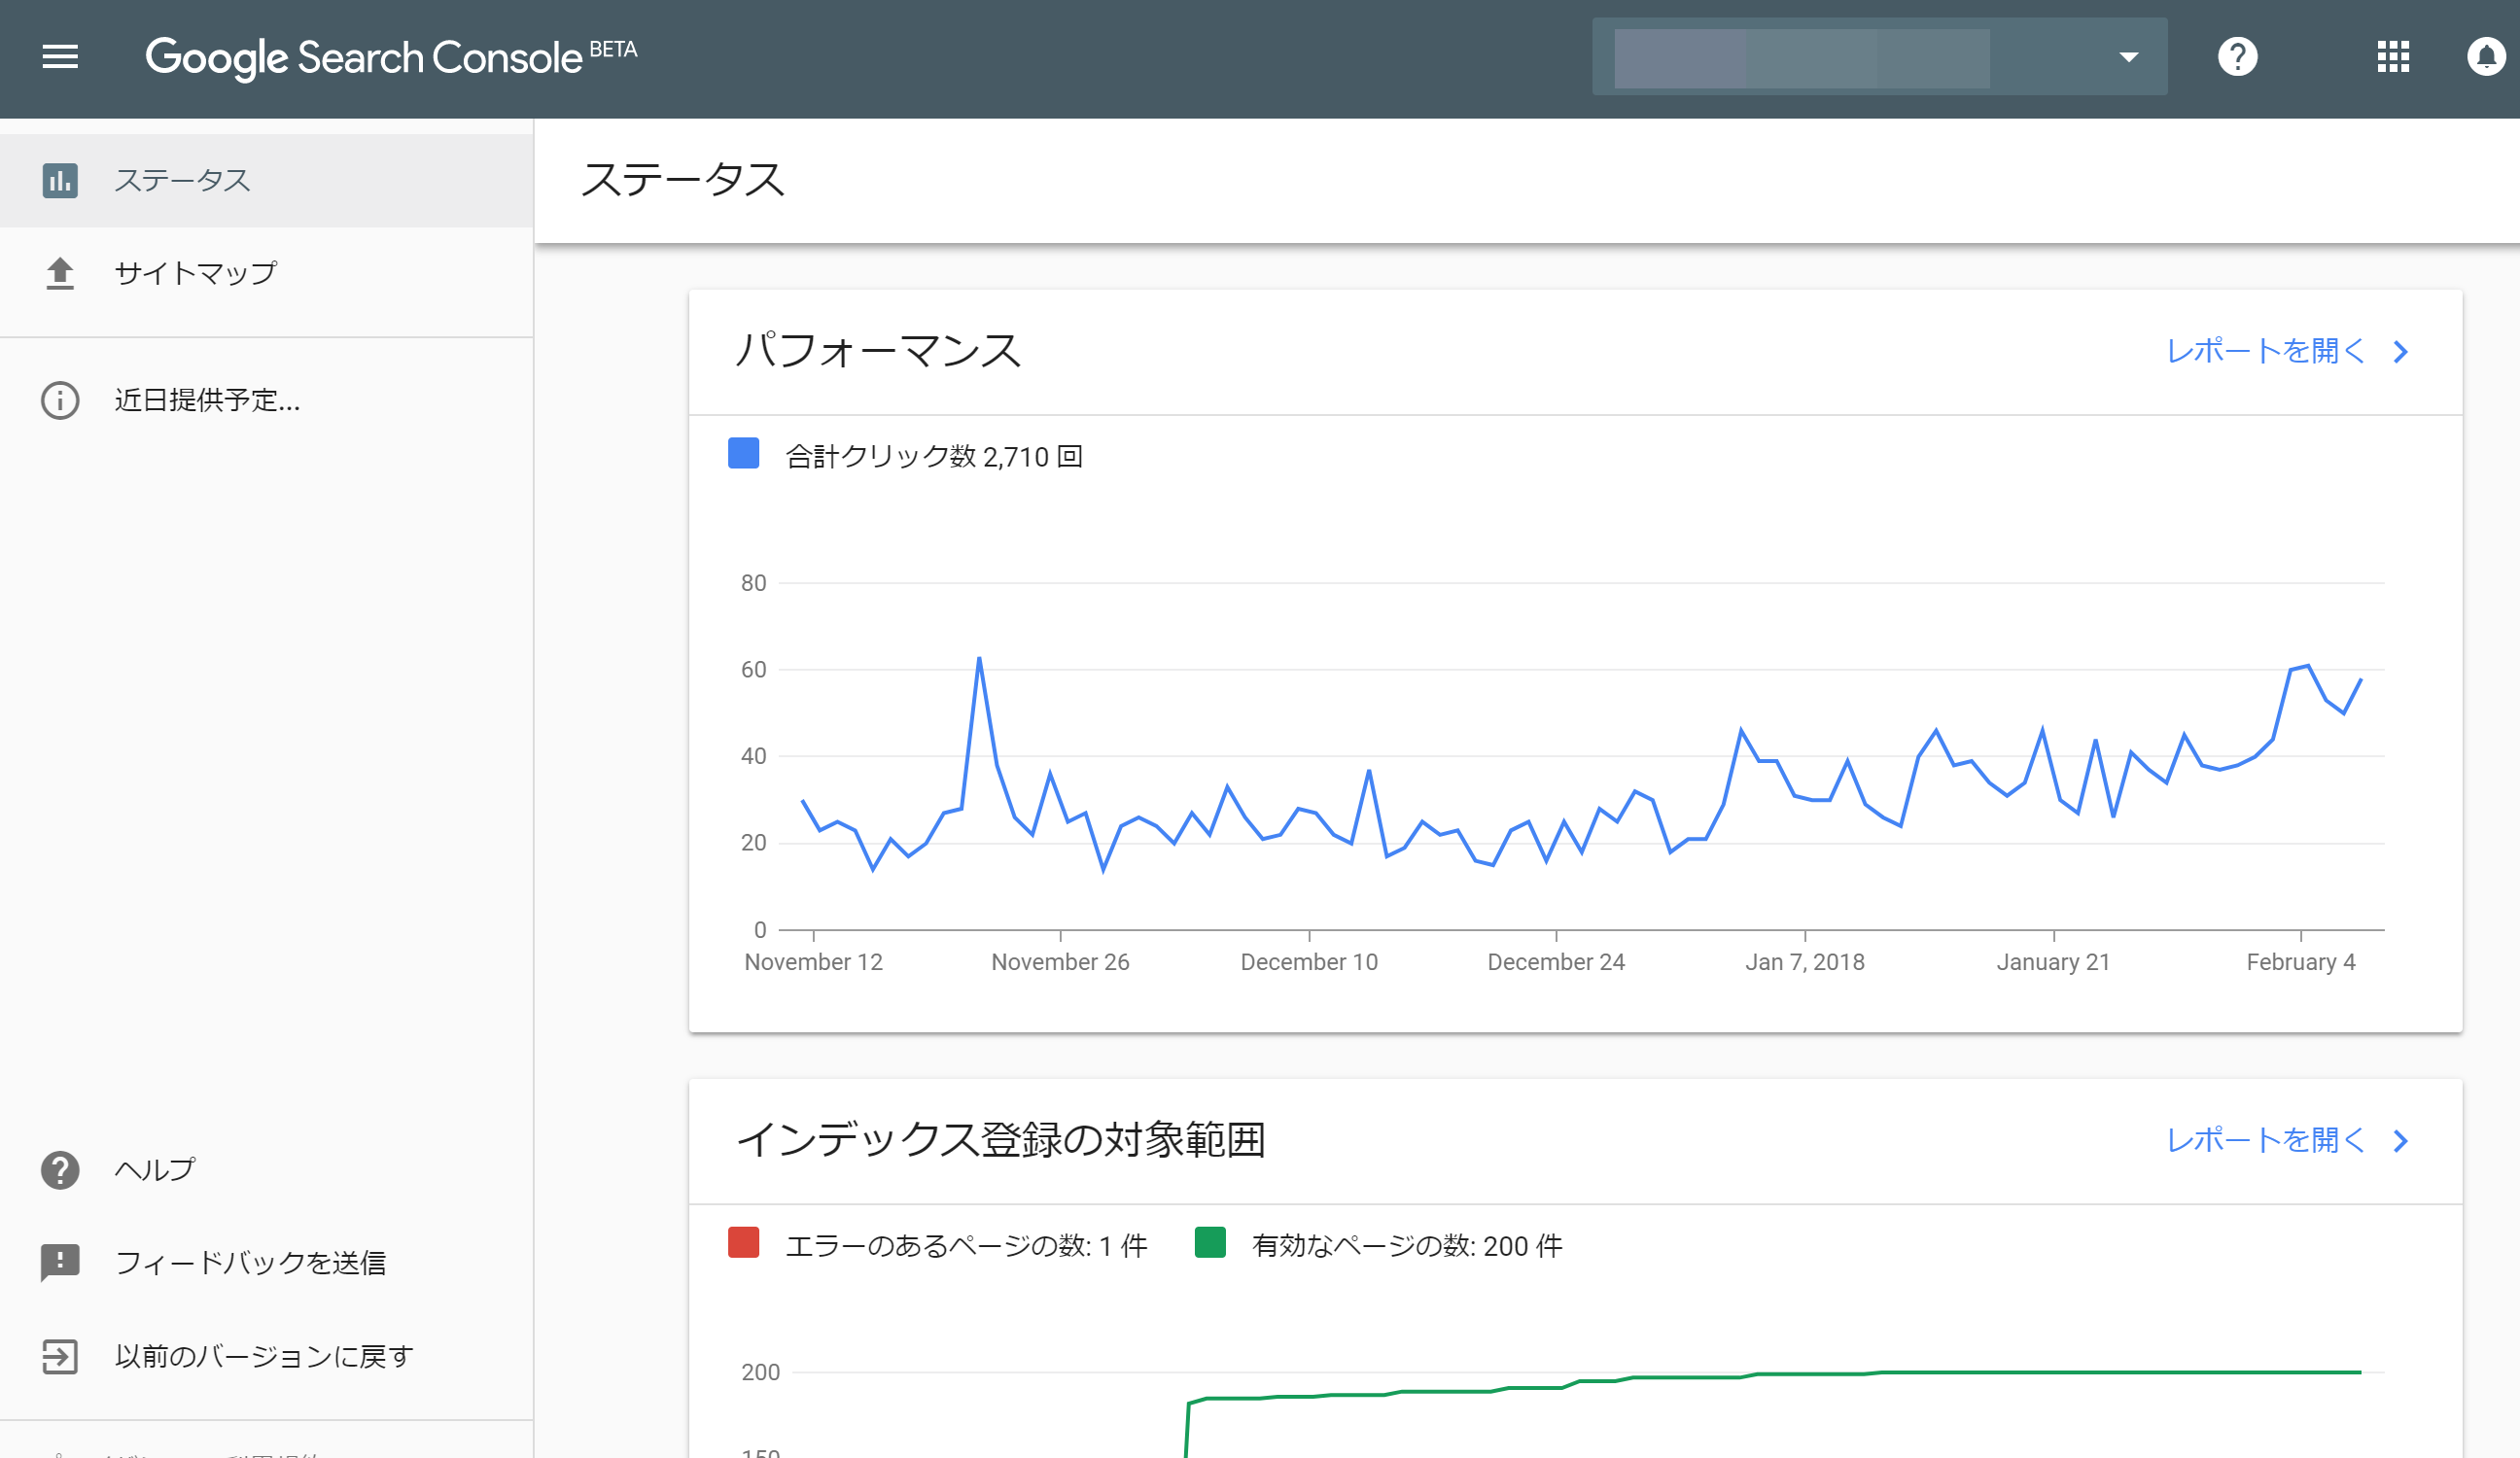The width and height of the screenshot is (2520, 1458).
Task: Click the Google apps grid icon
Action: click(2392, 57)
